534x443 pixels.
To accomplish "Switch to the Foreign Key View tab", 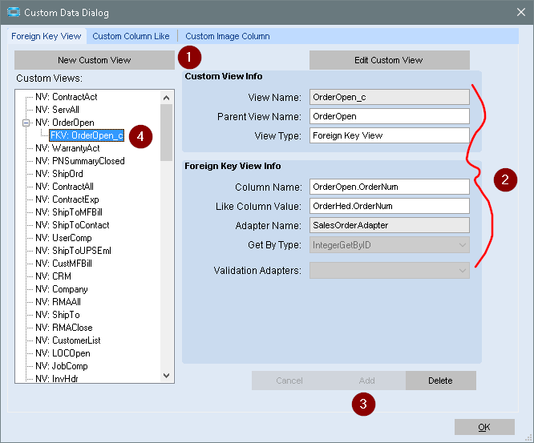I will [47, 36].
